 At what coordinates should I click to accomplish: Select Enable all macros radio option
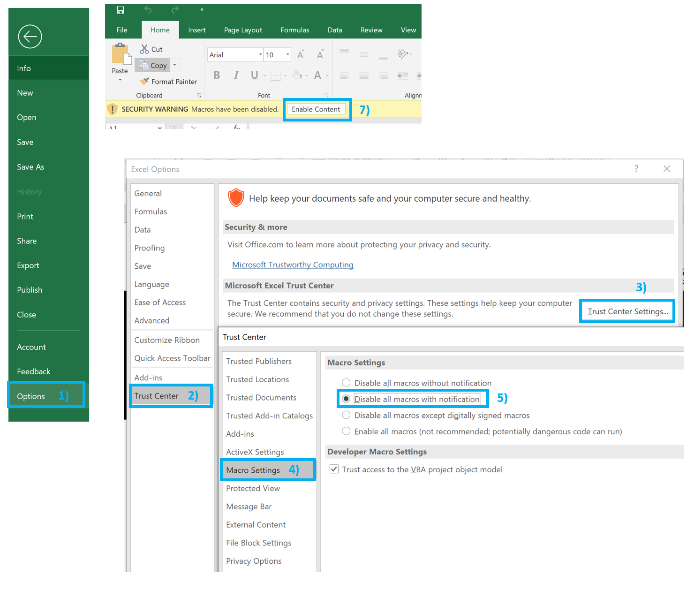tap(346, 431)
